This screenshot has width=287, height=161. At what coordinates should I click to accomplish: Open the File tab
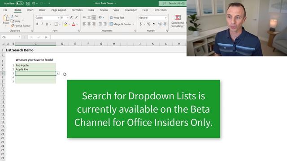click(x=5, y=10)
